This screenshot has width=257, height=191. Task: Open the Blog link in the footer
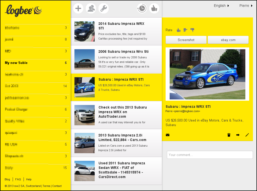click(x=7, y=179)
